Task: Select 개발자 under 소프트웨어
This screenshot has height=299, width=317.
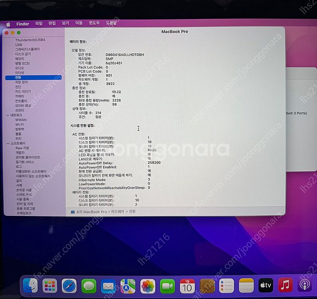Action: (x=20, y=153)
